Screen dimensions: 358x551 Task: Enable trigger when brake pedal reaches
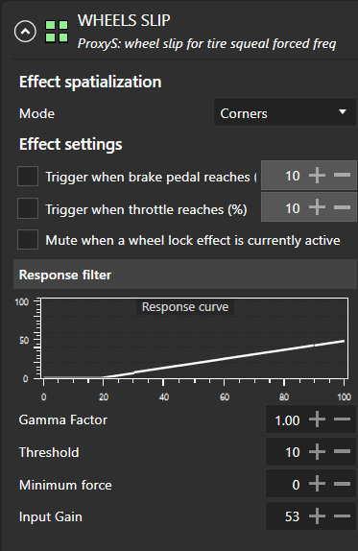(x=28, y=176)
